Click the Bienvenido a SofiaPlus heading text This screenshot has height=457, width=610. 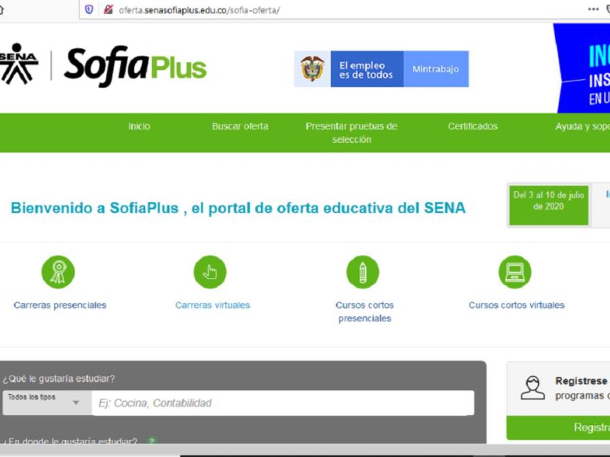[238, 208]
